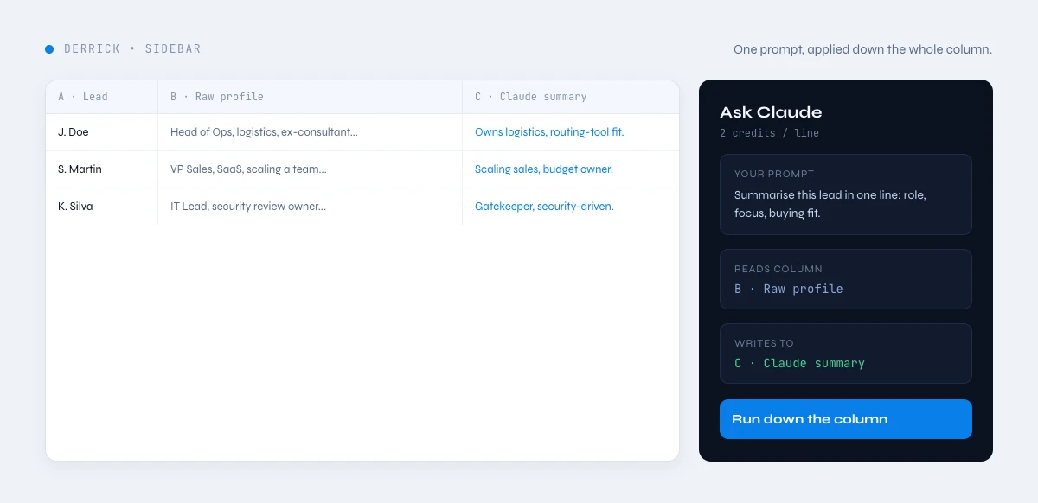Click the IT Lead security review cell
Screen dimensions: 1038x503
[310, 207]
